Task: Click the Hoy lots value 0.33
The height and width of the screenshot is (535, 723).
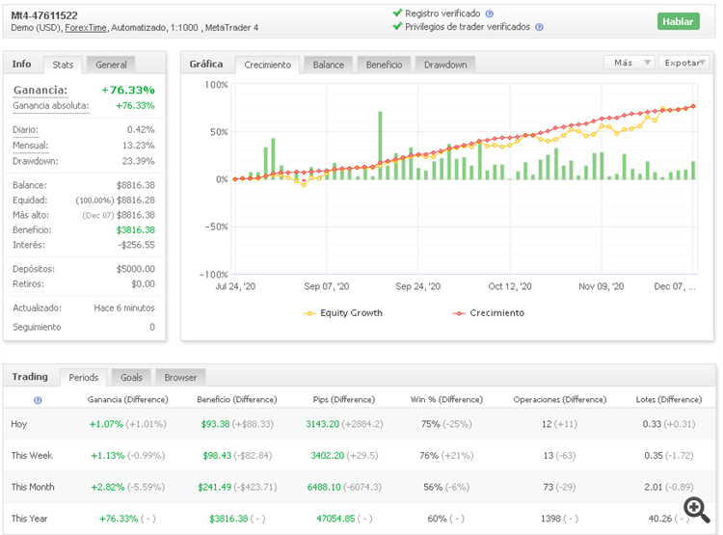Action: click(652, 424)
